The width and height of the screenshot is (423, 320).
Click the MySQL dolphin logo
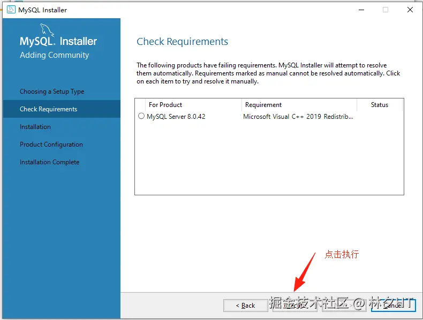47,30
